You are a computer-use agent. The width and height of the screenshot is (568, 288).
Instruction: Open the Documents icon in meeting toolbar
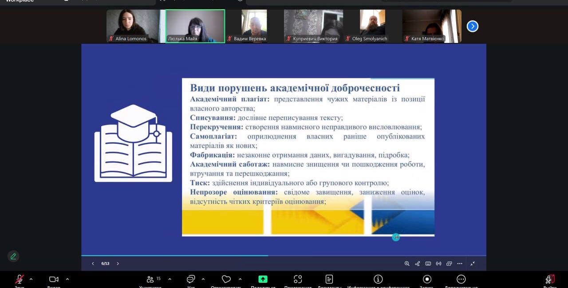[329, 279]
